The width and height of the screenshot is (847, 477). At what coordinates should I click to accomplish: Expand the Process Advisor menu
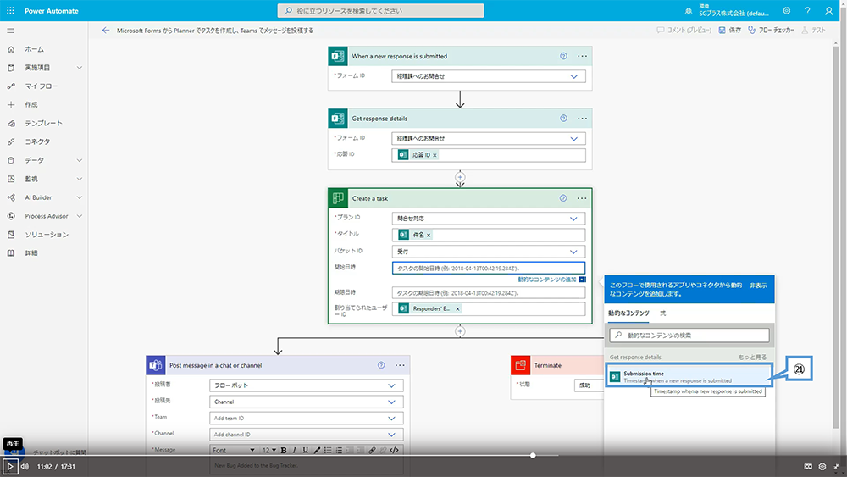point(80,216)
